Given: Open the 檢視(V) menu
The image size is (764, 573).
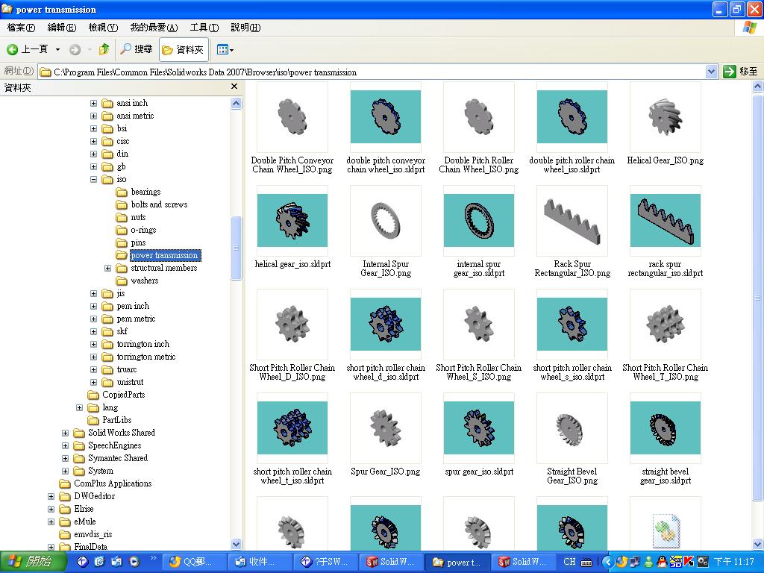Looking at the screenshot, I should click(103, 28).
